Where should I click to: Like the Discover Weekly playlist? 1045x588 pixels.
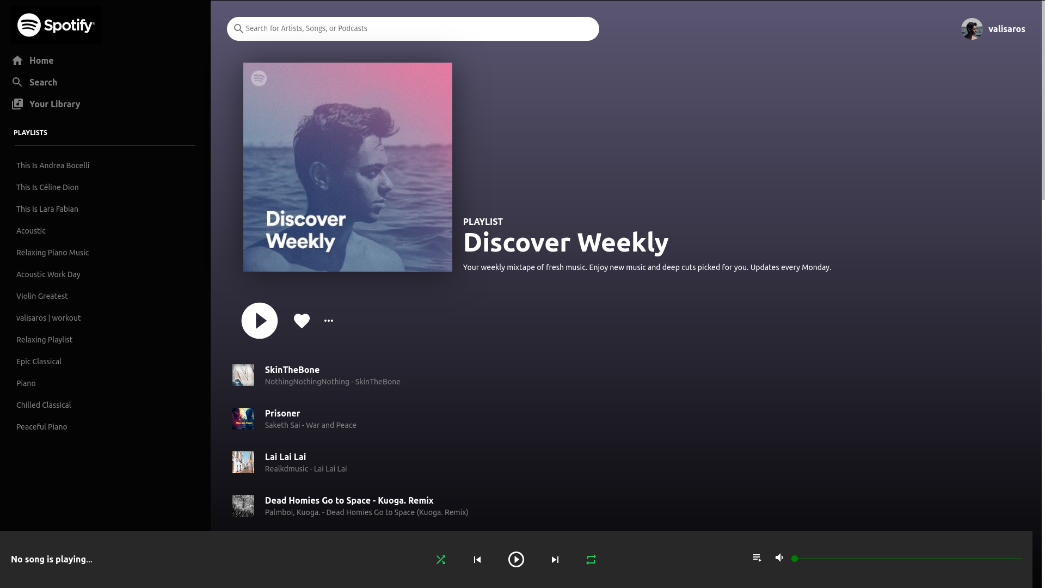click(x=302, y=321)
